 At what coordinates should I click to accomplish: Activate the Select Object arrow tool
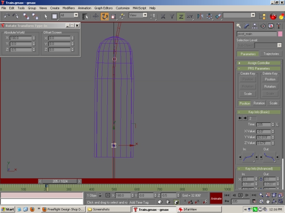click(46, 16)
